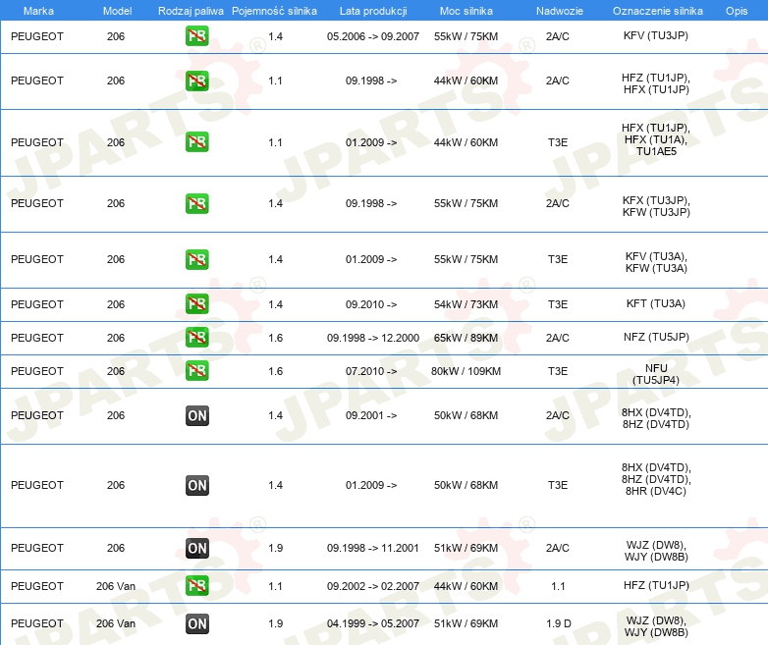768x645 pixels.
Task: Click the 1.1 body value in the 206 Van row
Action: [558, 586]
